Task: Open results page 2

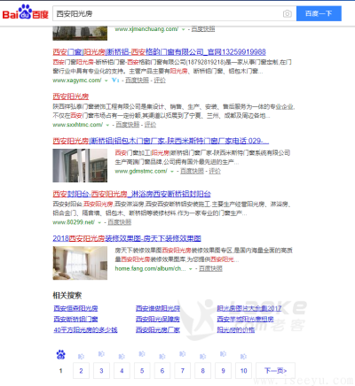Action: [81, 371]
